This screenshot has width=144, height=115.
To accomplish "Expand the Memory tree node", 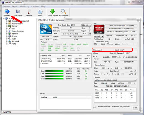I will coord(7,26).
